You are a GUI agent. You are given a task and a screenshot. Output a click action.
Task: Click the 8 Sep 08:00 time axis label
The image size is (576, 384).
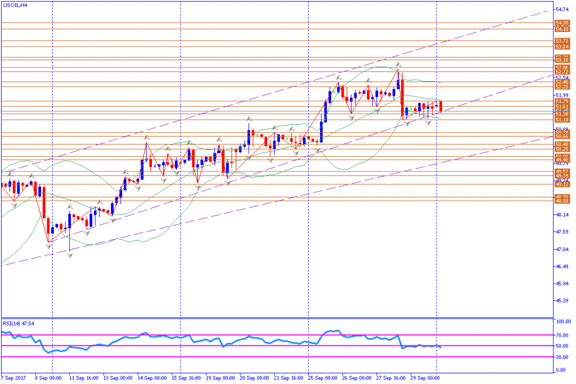(x=48, y=378)
